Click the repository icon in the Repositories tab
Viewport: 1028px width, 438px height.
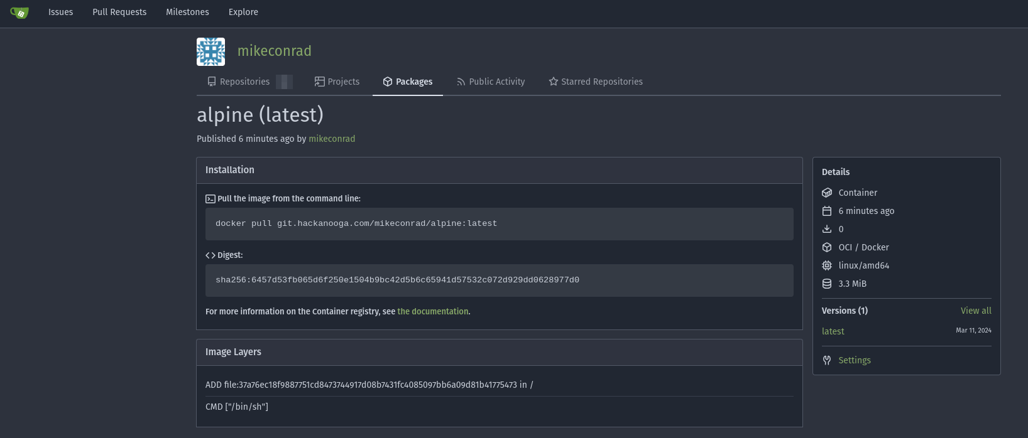pos(212,82)
